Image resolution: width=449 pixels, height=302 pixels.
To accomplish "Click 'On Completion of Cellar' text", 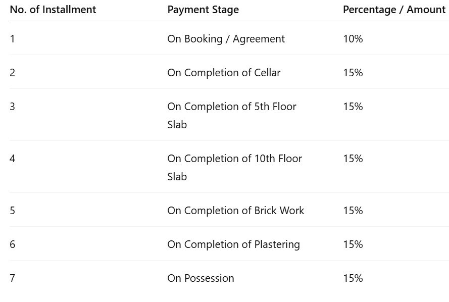I will [224, 73].
